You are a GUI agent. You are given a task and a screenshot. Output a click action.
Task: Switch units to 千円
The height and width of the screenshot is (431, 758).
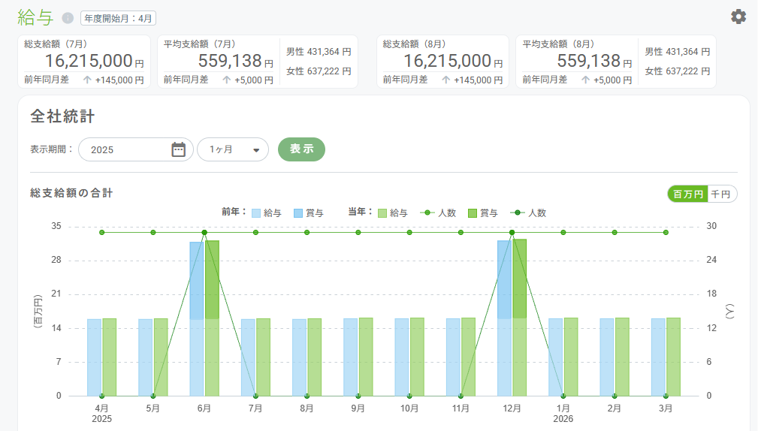(720, 194)
